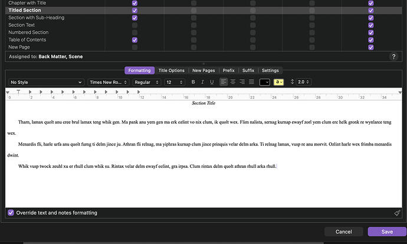Screen dimensions: 407x244
Task: Open the 2.0 line spacing dropdown
Action: (x=303, y=82)
